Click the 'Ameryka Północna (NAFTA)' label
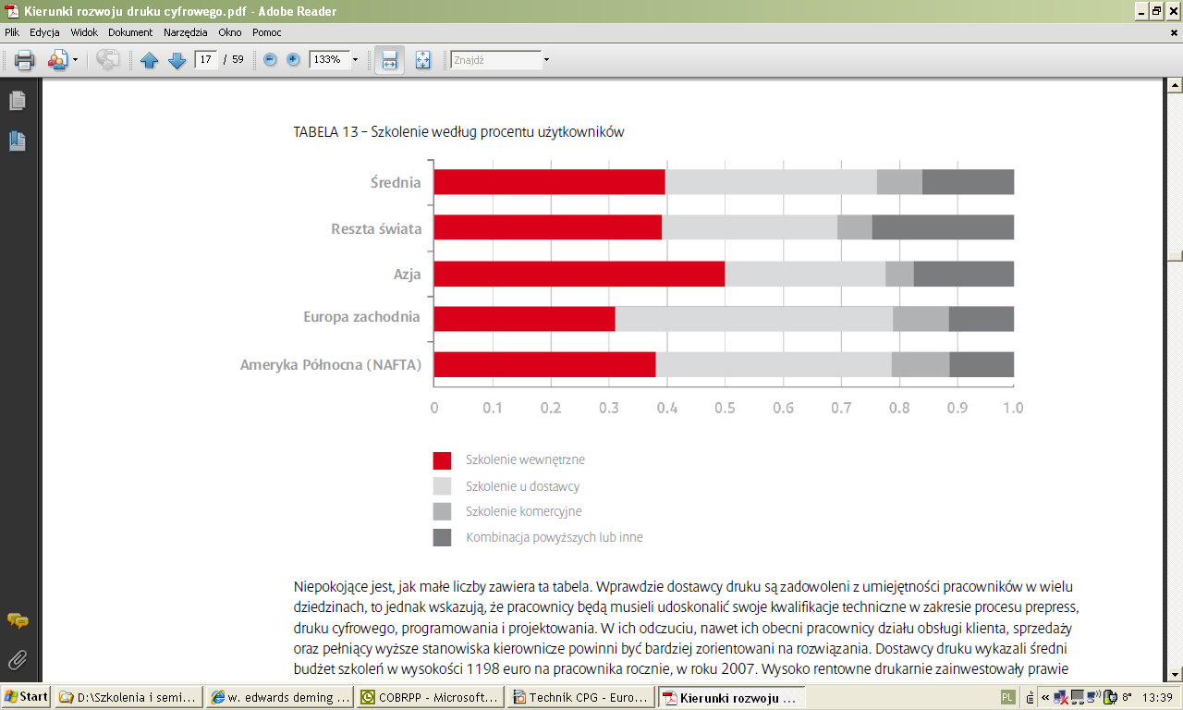The height and width of the screenshot is (710, 1183). pyautogui.click(x=331, y=365)
